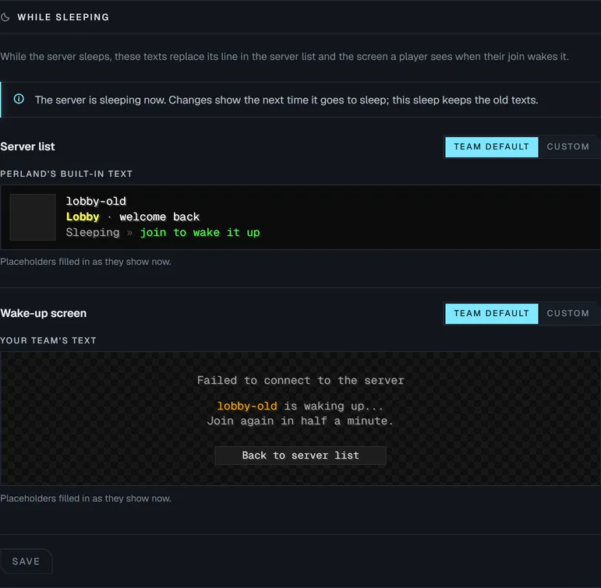Switch Server list to Custom
This screenshot has width=601, height=588.
[567, 147]
